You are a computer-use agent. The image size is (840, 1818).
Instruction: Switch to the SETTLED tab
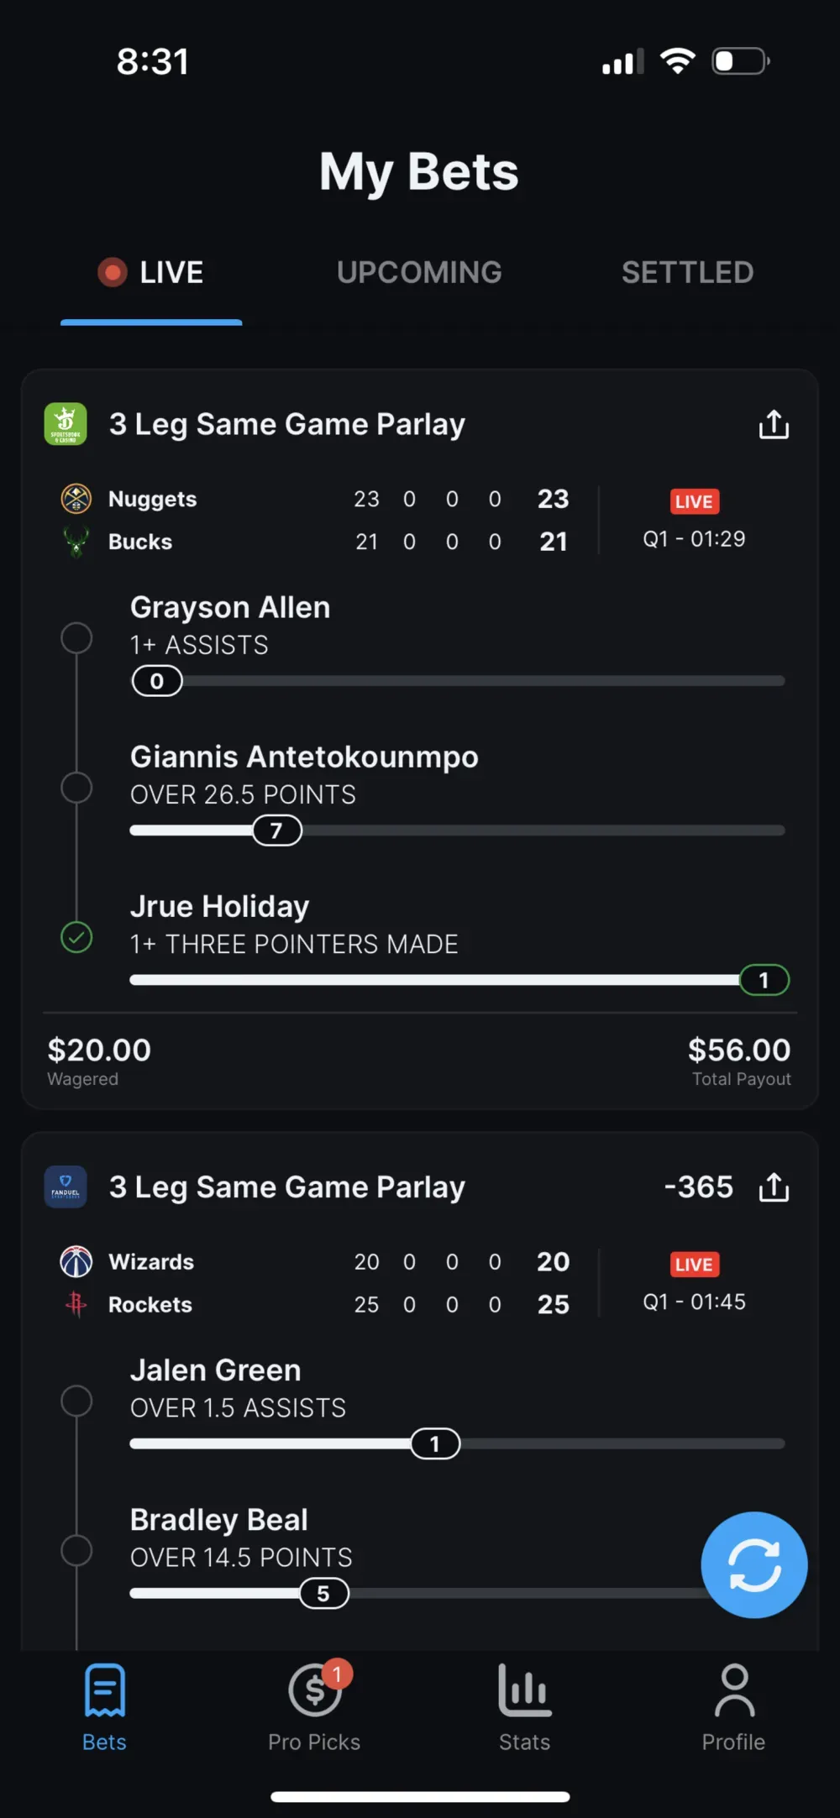[687, 272]
